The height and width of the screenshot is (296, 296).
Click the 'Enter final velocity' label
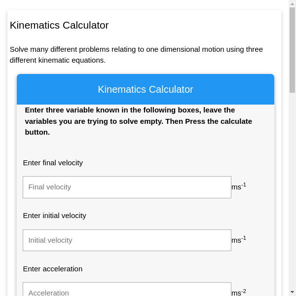click(53, 163)
